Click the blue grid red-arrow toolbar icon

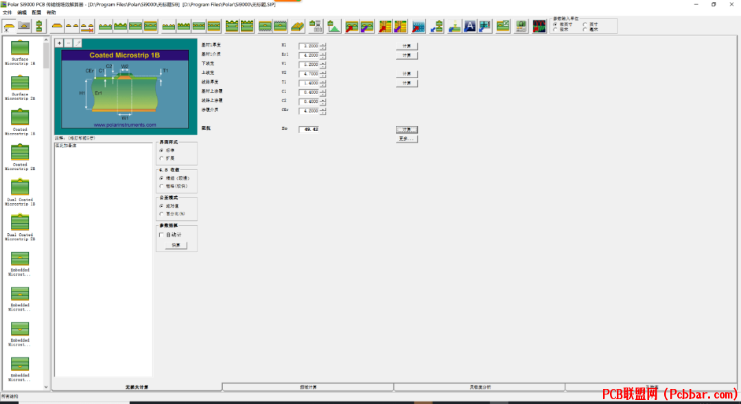[x=419, y=27]
